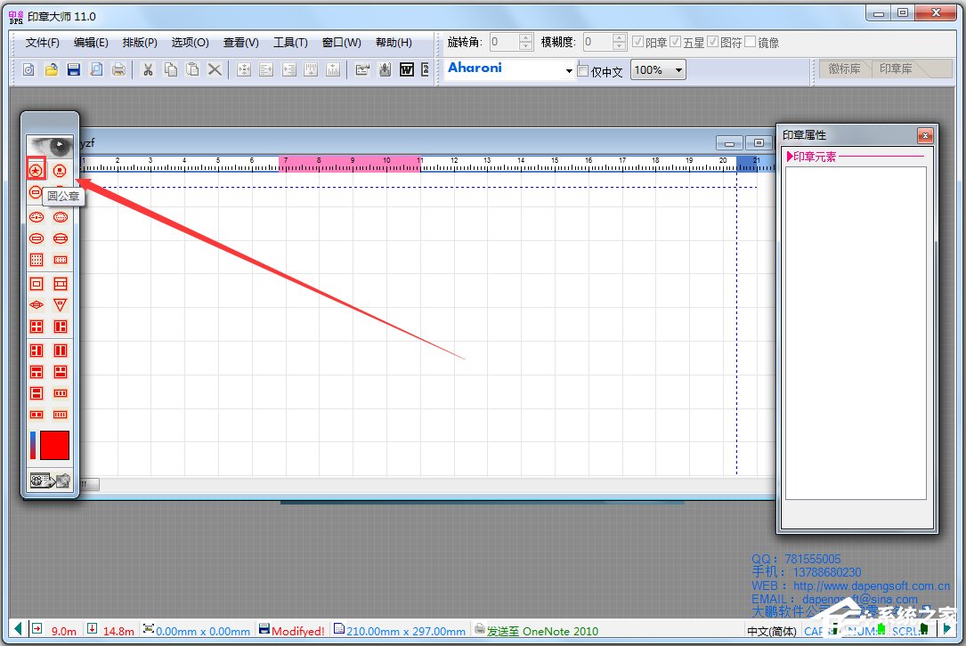Select the two-cell small rectangle seal
This screenshot has width=966, height=646.
tap(37, 415)
